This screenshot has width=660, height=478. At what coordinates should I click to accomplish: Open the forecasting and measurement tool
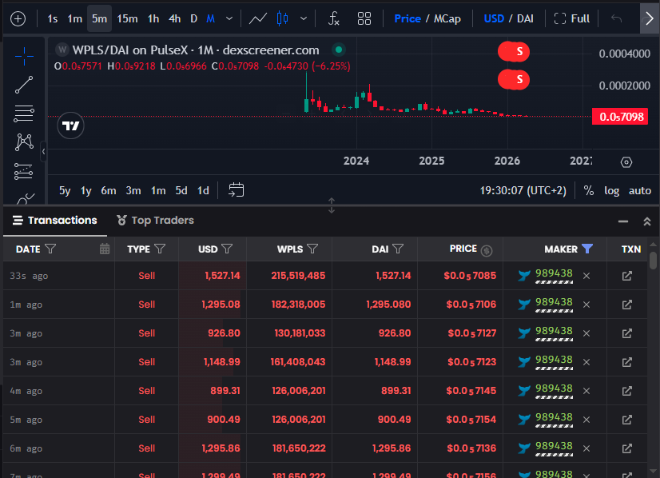tap(24, 171)
